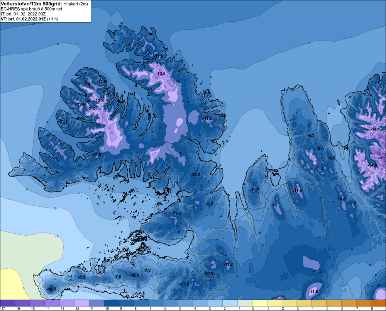
Task: Select the legend swatch between 4 and 5
Action: 319,303
